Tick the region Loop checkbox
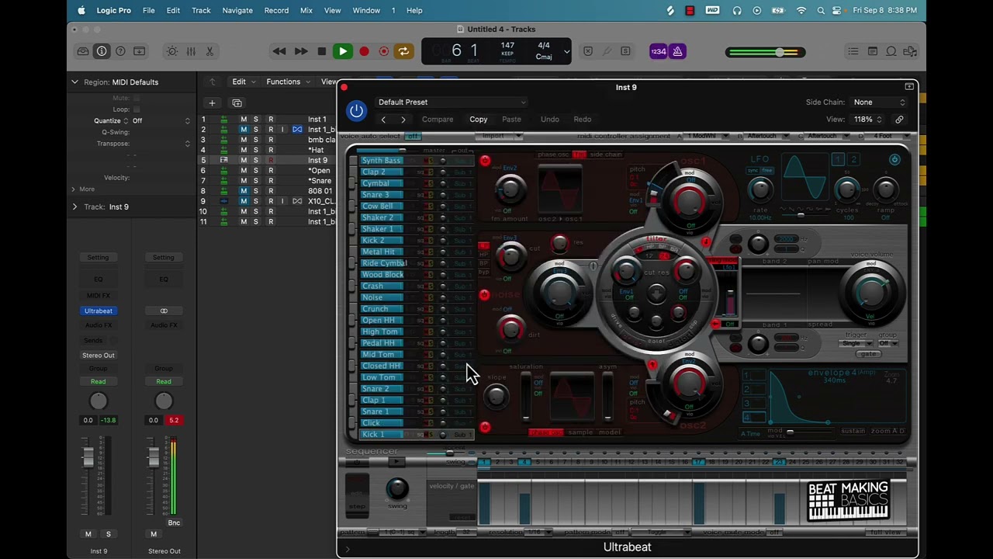Image resolution: width=993 pixels, height=559 pixels. [137, 109]
